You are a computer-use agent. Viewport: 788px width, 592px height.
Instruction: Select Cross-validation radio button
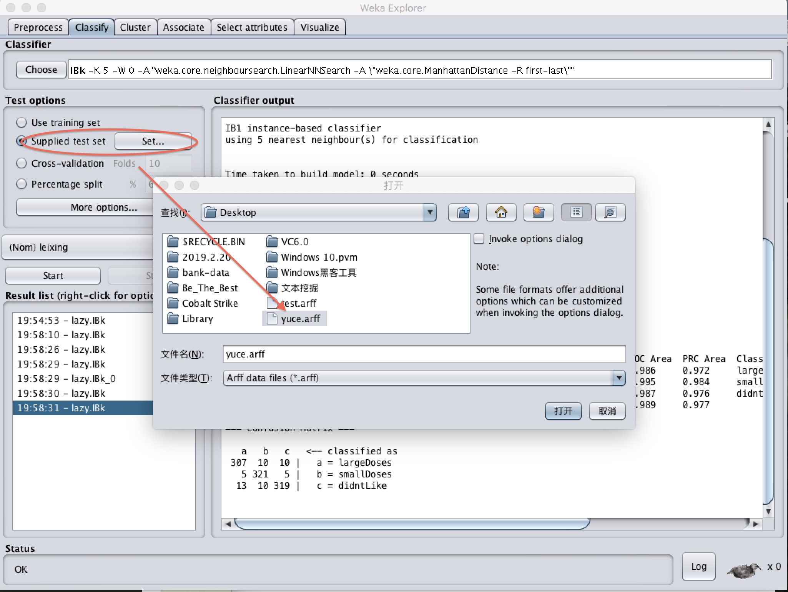22,163
